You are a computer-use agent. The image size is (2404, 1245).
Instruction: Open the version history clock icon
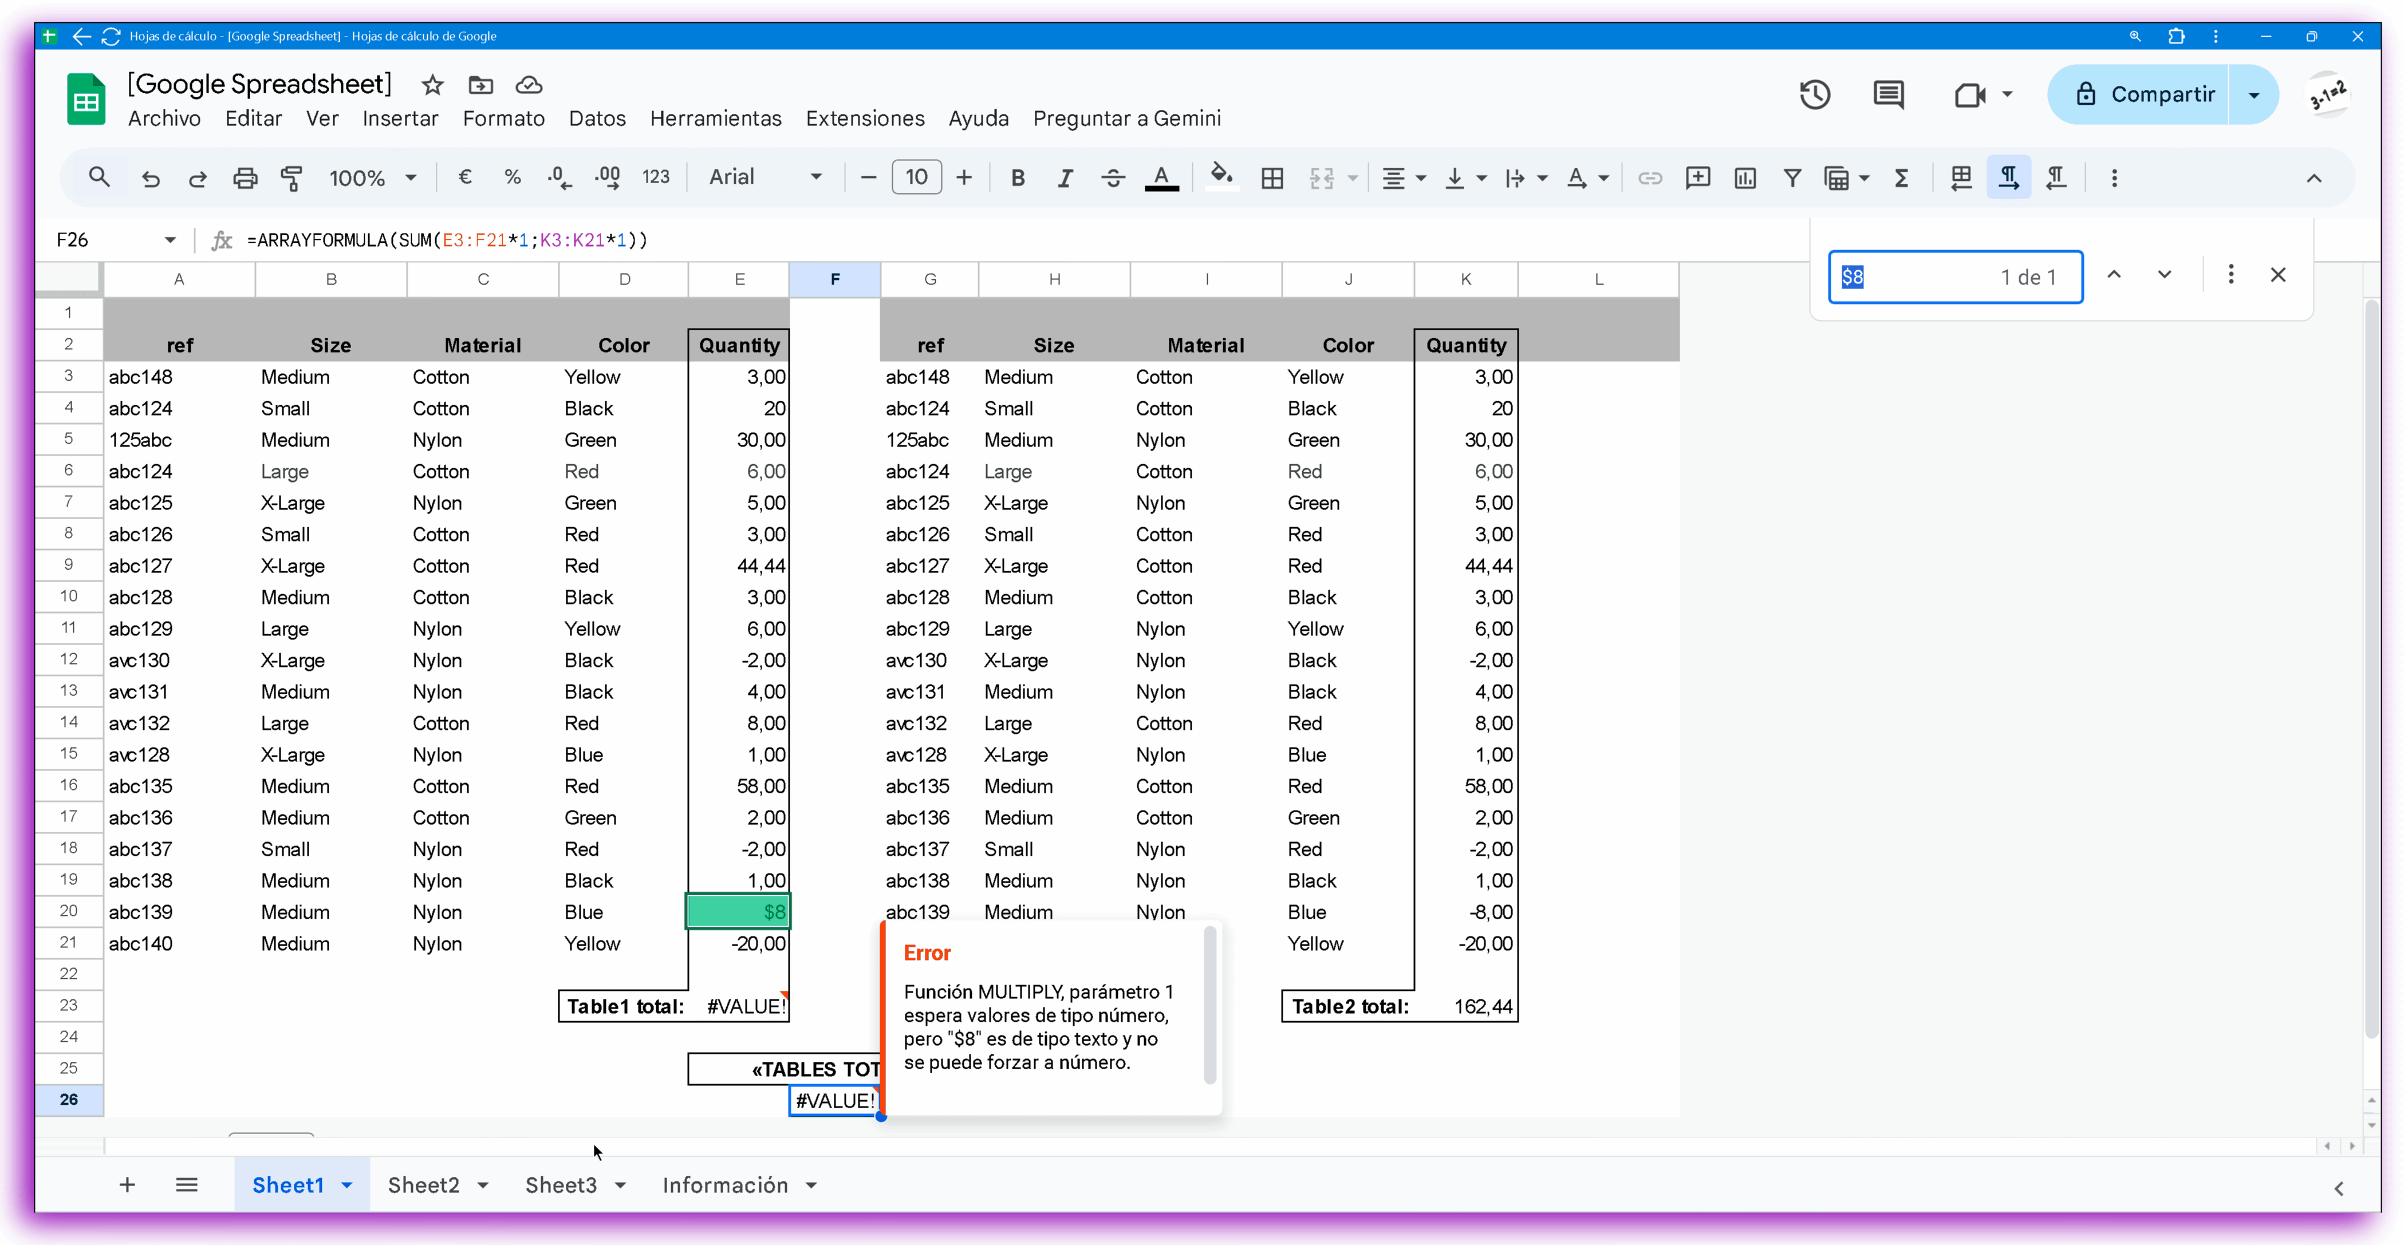pyautogui.click(x=1814, y=94)
